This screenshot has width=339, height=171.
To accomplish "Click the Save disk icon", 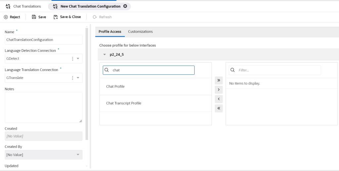I will [34, 17].
